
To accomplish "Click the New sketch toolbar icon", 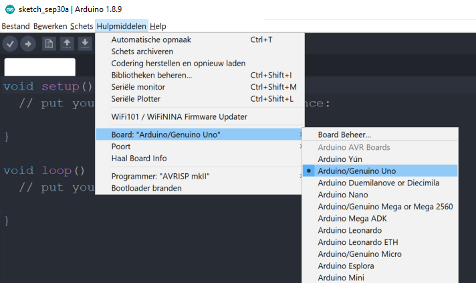I will pos(49,43).
